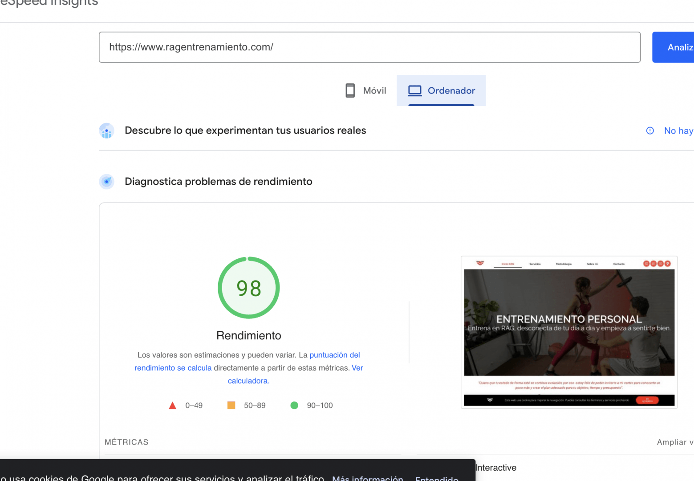Click 'Descubre lo que experimentan tus usuarios reales' heading
694x481 pixels.
point(245,130)
